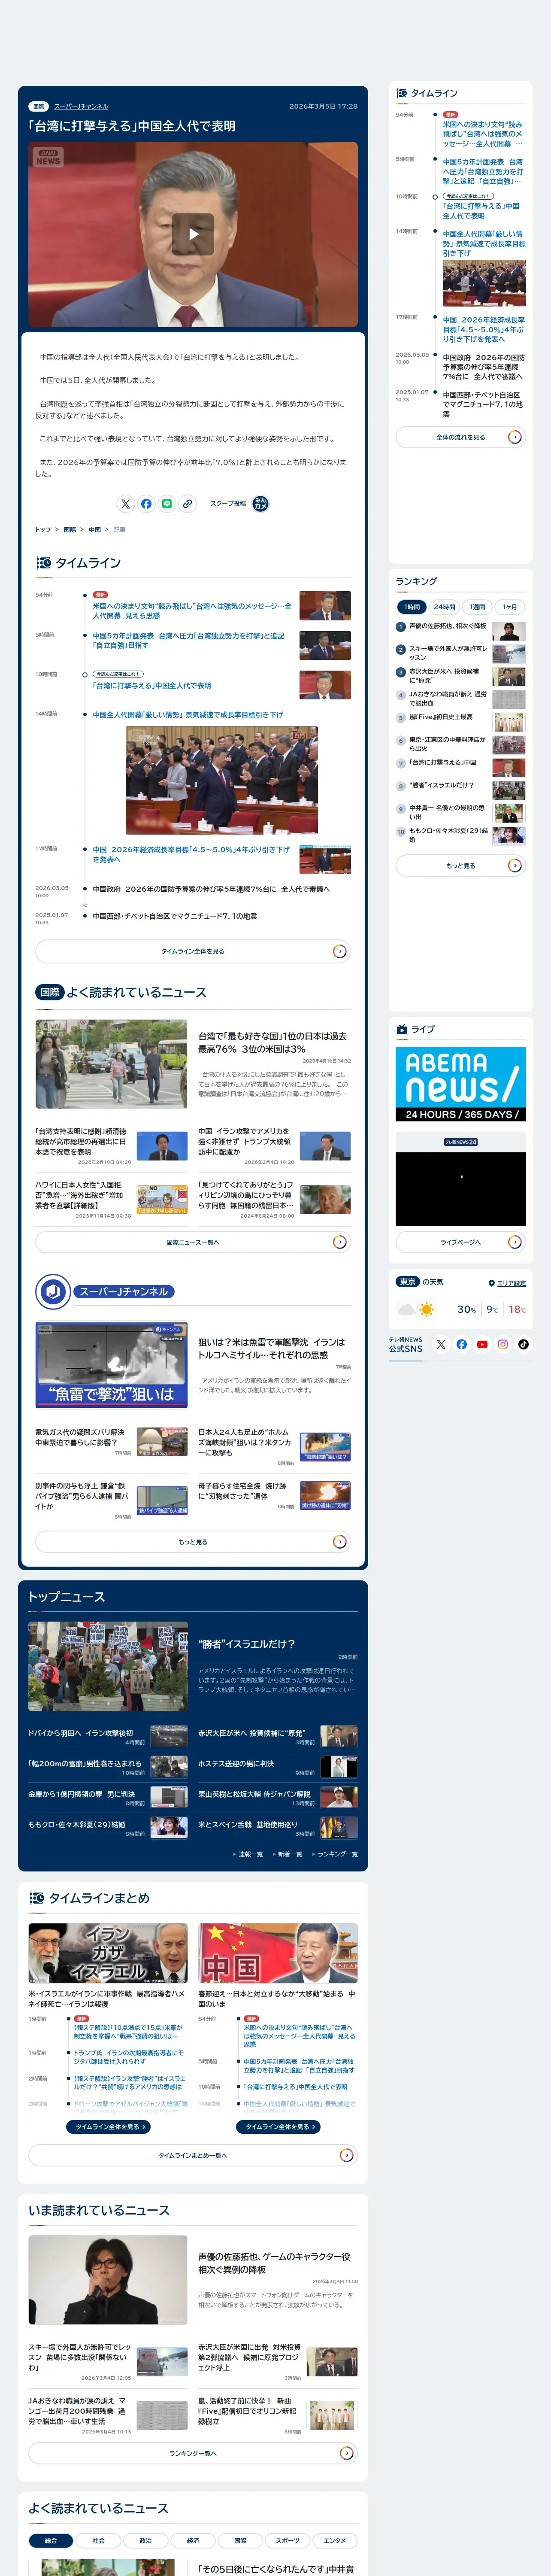This screenshot has height=2576, width=551.
Task: Open TV Asahi News official X account
Action: pyautogui.click(x=441, y=1345)
